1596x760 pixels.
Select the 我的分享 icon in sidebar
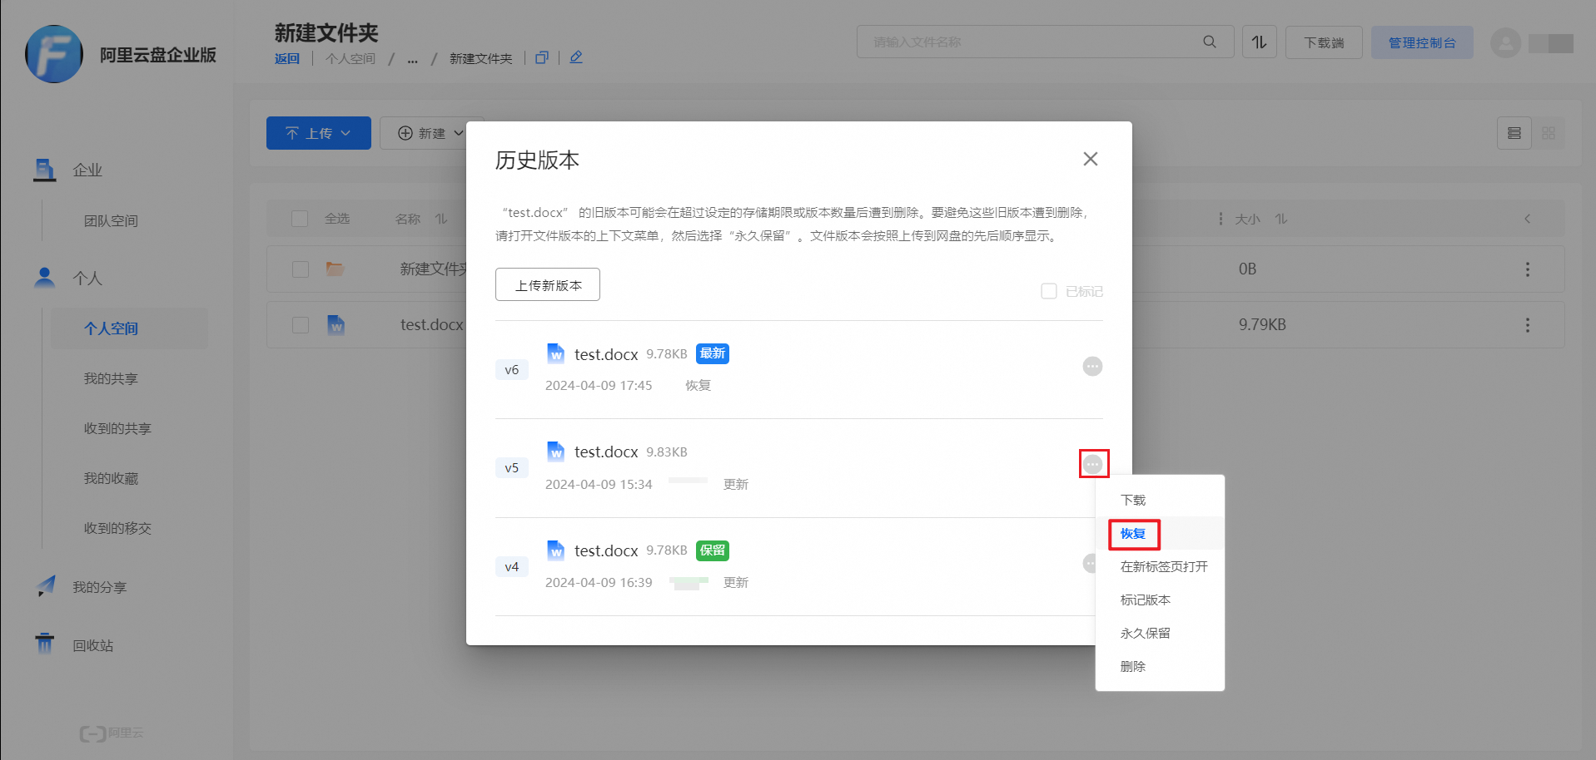click(x=45, y=585)
